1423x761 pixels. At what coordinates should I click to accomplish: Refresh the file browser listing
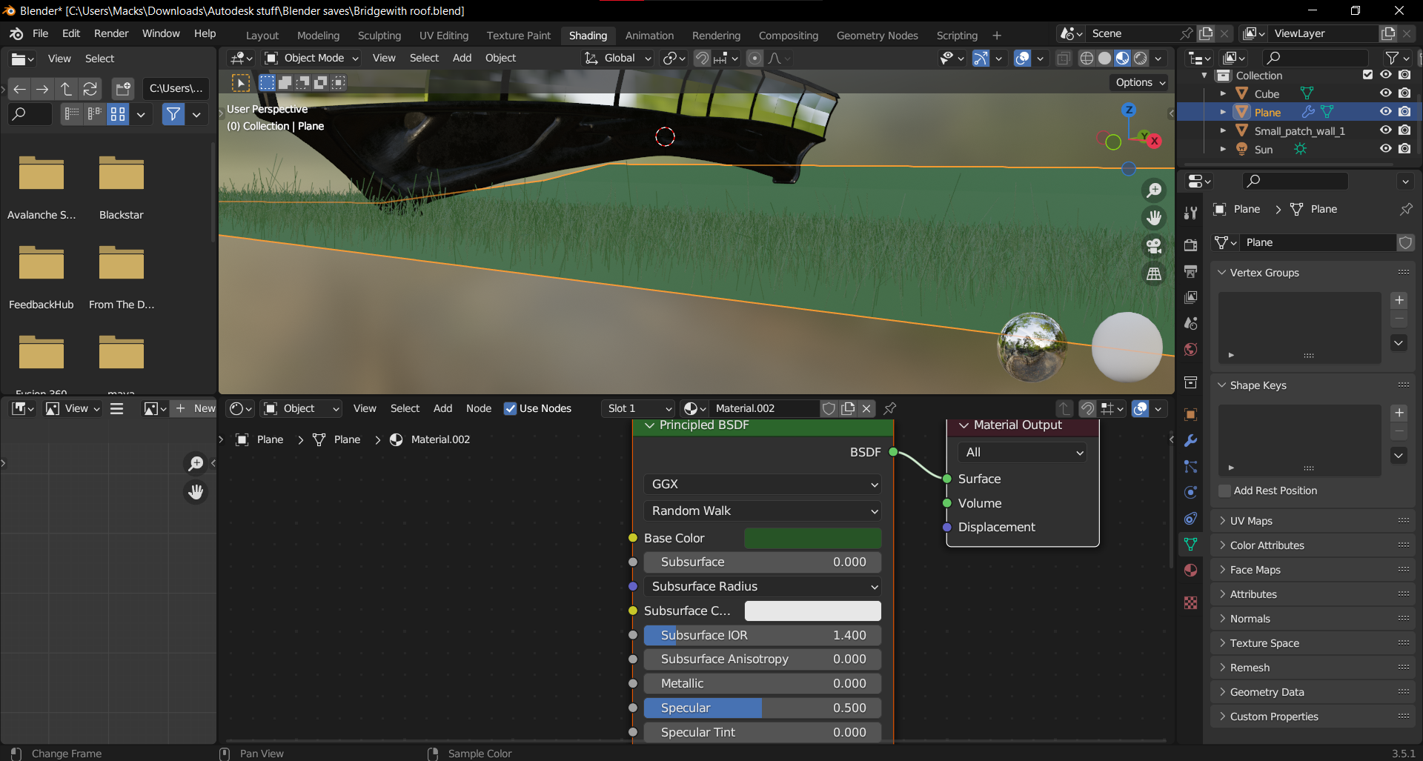[x=90, y=89]
